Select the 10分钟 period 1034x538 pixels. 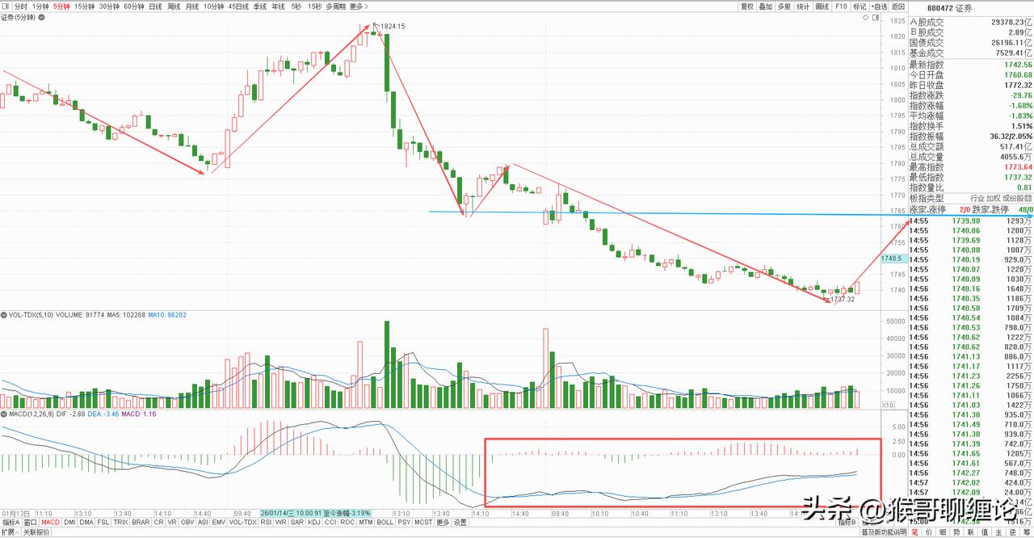[x=213, y=6]
